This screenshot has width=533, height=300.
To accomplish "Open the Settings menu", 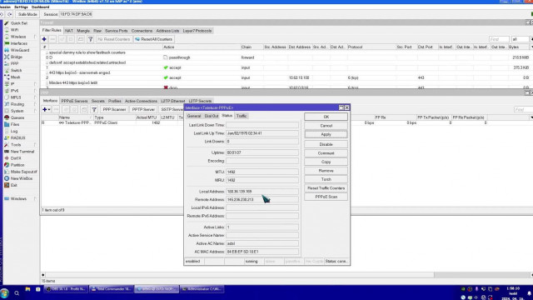I will coord(21,7).
